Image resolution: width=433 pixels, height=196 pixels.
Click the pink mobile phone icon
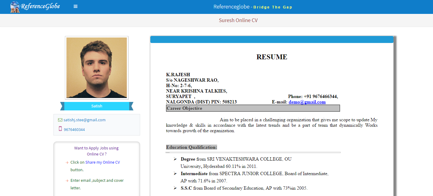pos(60,129)
